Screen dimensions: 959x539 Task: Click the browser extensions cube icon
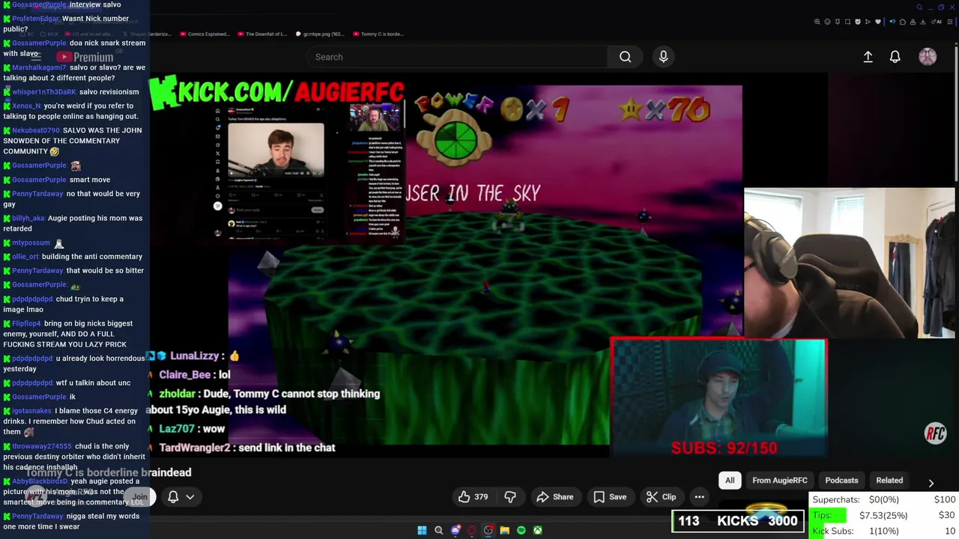coord(903,22)
